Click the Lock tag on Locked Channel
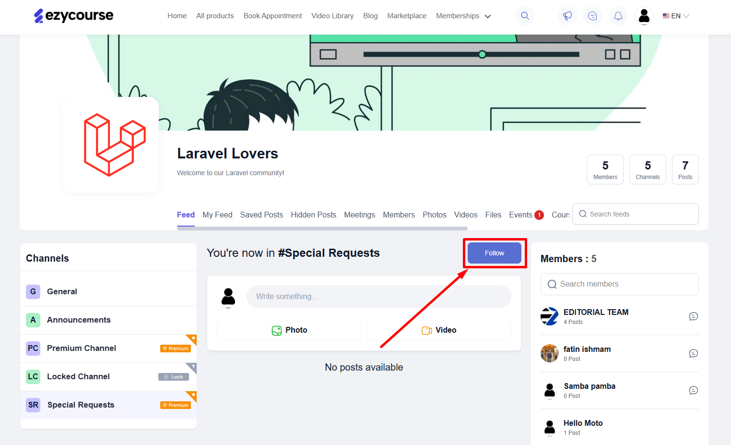This screenshot has height=445, width=731. (x=174, y=377)
